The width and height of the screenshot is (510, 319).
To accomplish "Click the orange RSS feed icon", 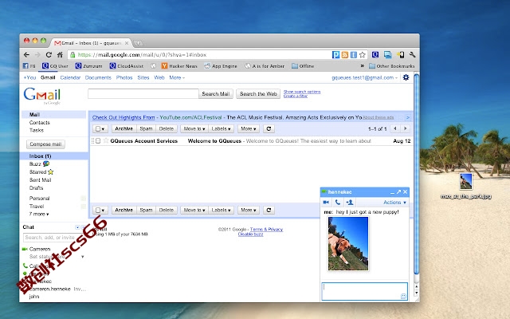I will pyautogui.click(x=345, y=55).
